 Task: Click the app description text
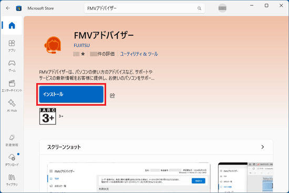tap(97, 75)
